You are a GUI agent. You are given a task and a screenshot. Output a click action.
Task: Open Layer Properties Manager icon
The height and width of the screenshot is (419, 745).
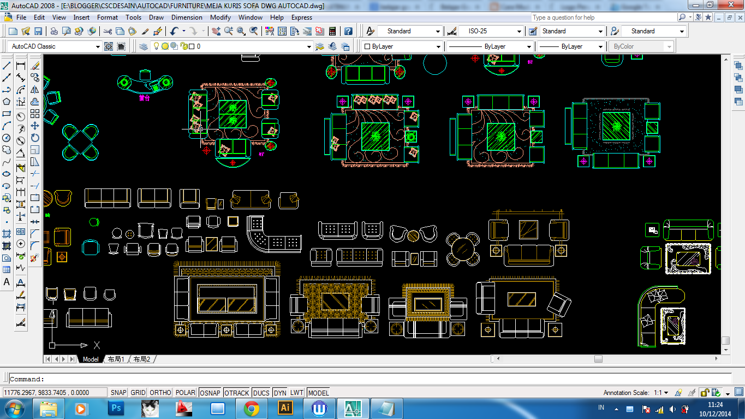pyautogui.click(x=143, y=46)
